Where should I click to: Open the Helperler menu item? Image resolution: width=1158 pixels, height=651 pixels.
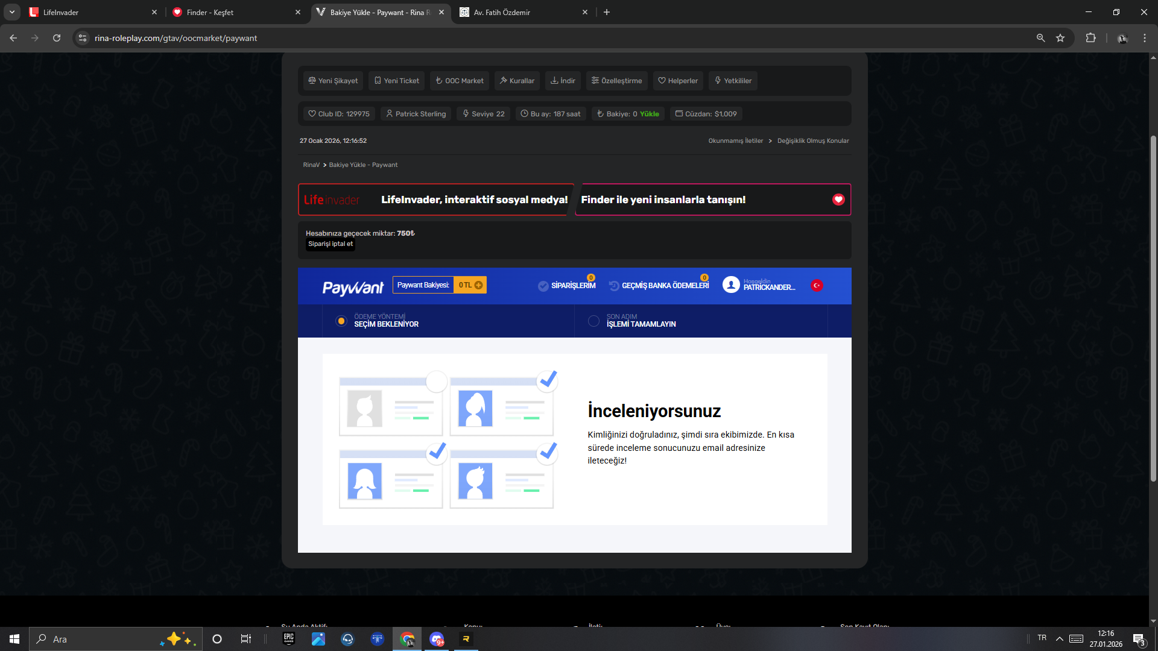tap(678, 81)
